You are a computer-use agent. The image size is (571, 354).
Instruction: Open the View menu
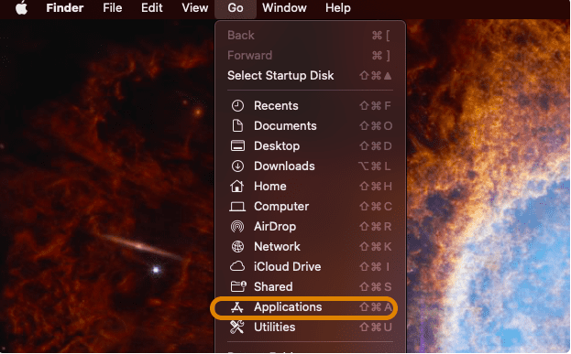click(x=195, y=7)
